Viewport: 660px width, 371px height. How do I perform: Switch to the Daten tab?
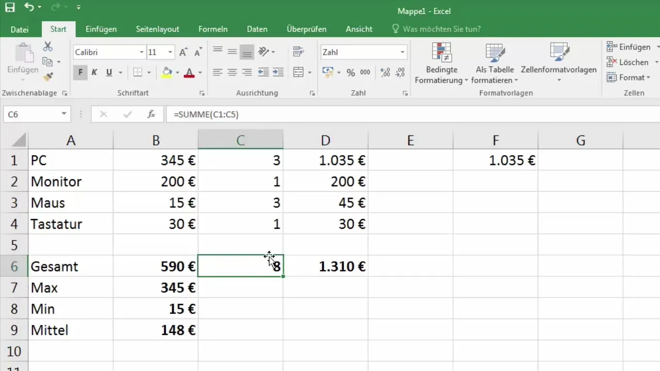point(257,29)
